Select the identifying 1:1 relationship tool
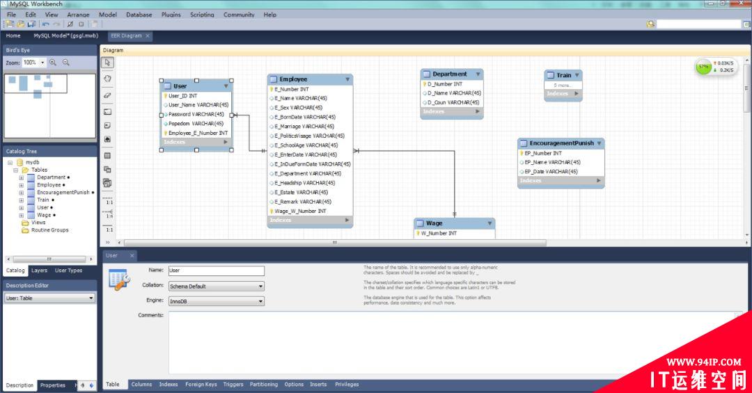 [x=109, y=229]
